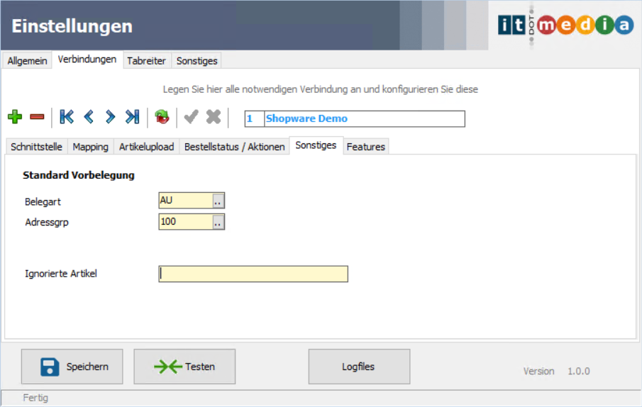Viewport: 642px width, 407px height.
Task: Confirm changes with the checkmark icon
Action: [191, 117]
